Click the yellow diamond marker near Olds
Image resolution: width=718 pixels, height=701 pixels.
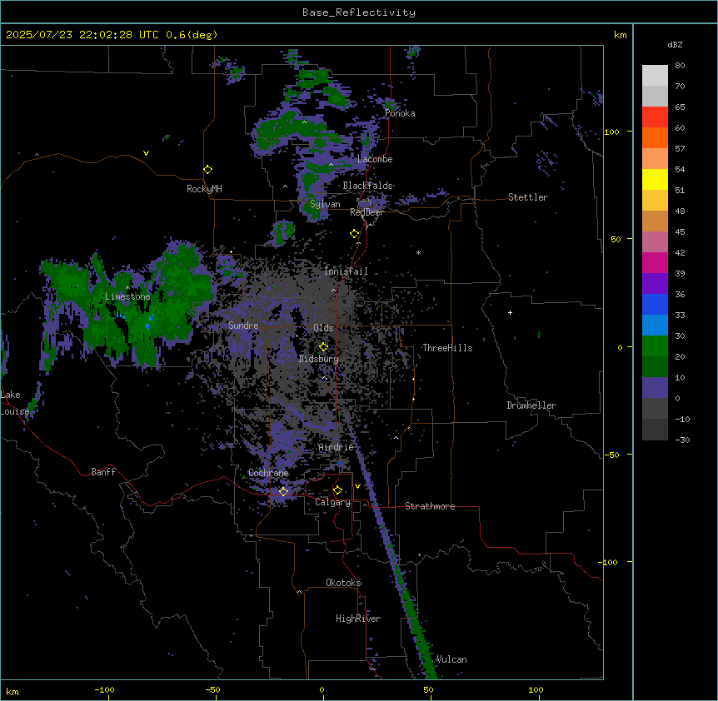pos(323,347)
